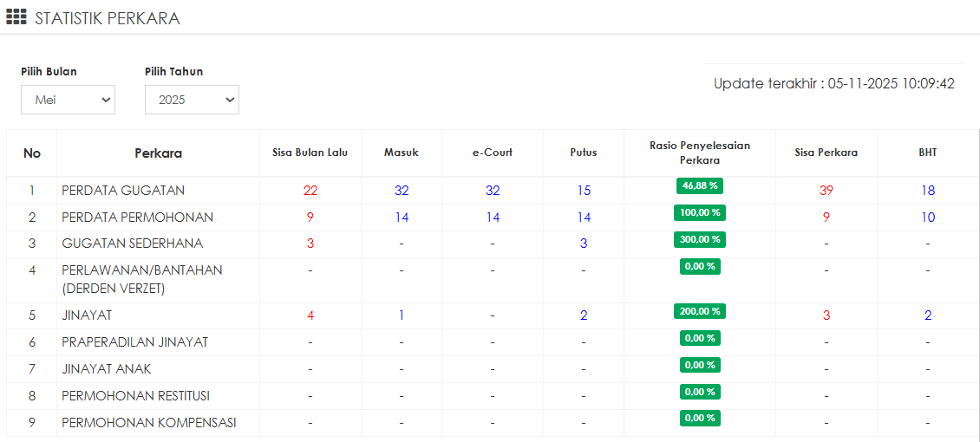Open the e-Court value 14 for Perdata Permohonan
The image size is (980, 442).
pyautogui.click(x=493, y=218)
